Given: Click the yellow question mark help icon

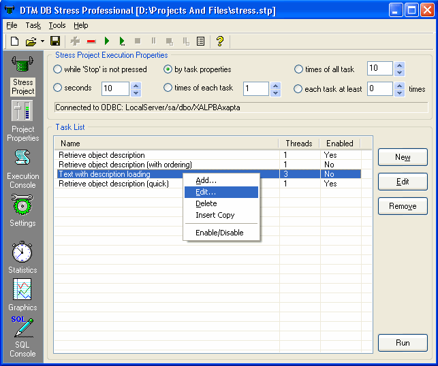Looking at the screenshot, I should click(219, 41).
